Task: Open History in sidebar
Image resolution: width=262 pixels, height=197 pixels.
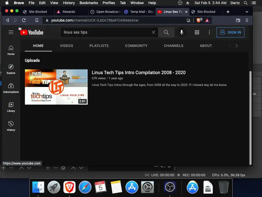Action: coord(11,126)
